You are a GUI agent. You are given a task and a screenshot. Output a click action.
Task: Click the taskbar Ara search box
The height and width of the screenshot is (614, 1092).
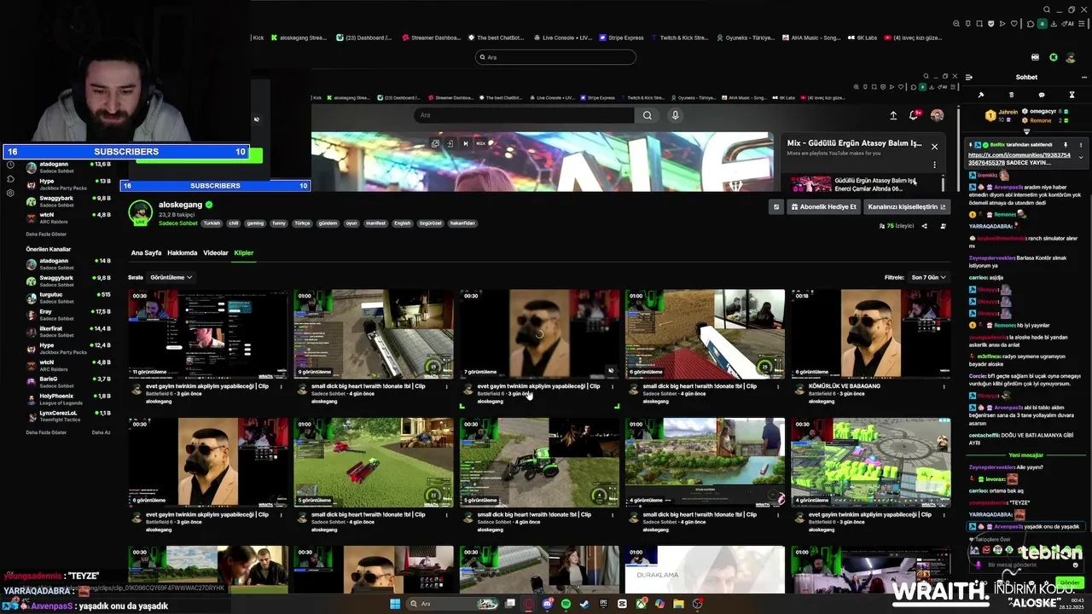pos(453,604)
